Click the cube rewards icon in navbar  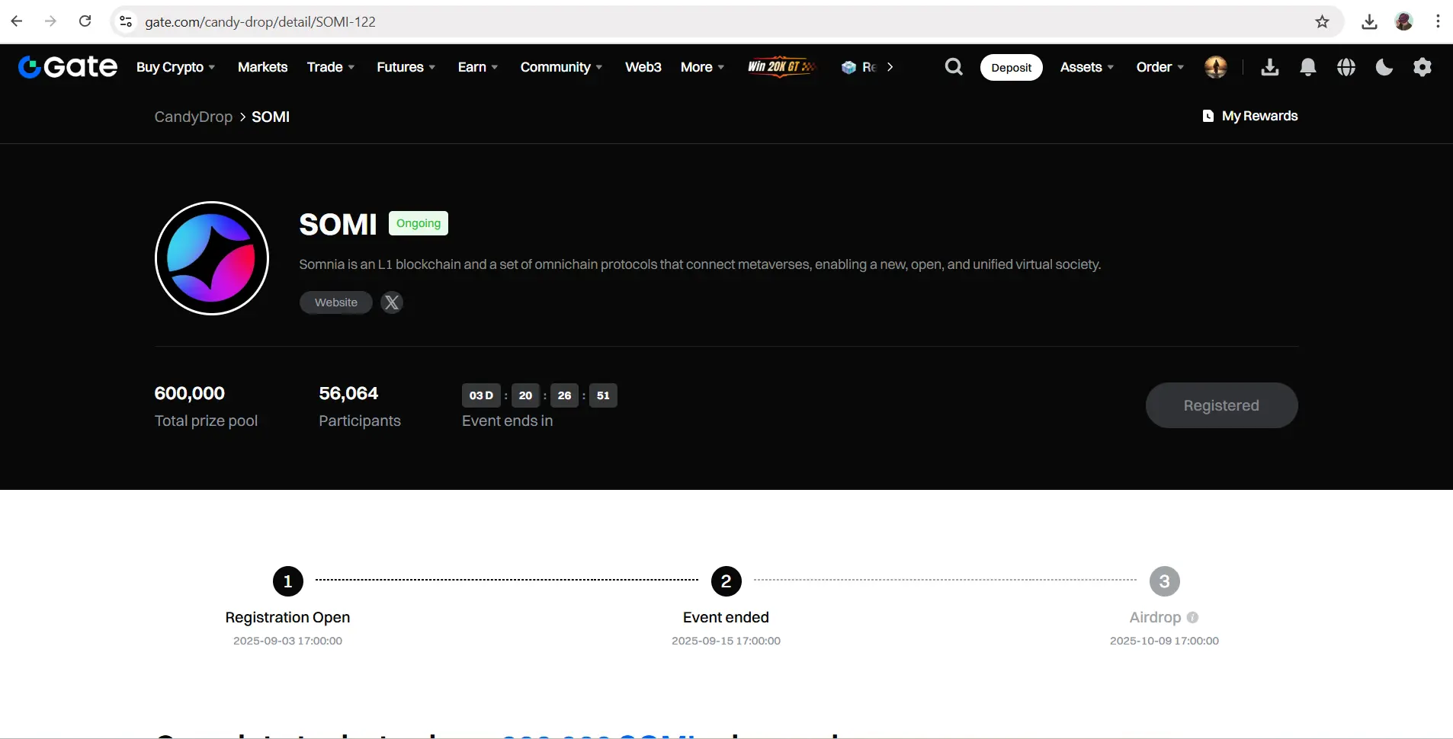848,67
